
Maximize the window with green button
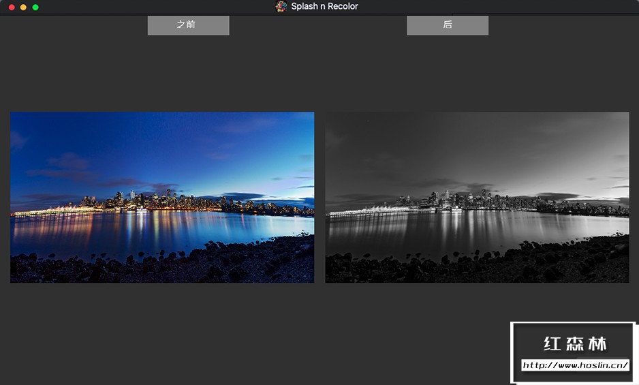(35, 7)
